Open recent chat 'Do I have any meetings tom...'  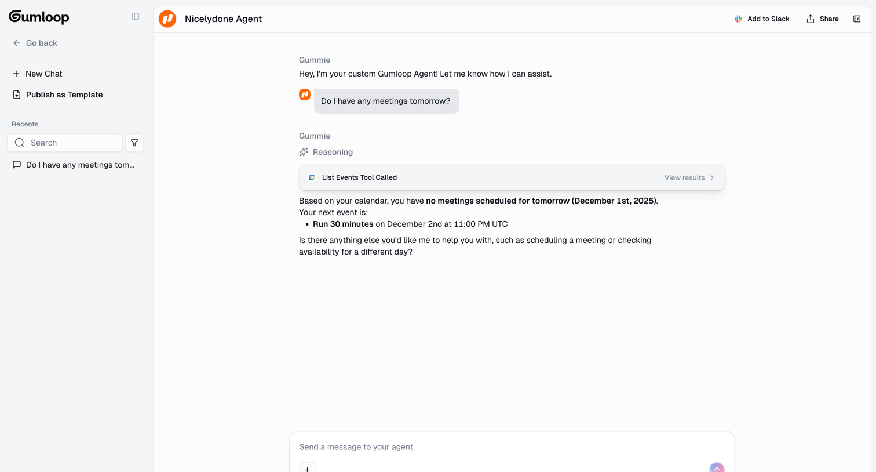(x=74, y=165)
